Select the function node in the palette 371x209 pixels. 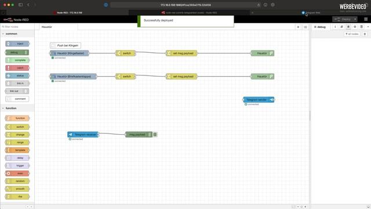coord(17,118)
